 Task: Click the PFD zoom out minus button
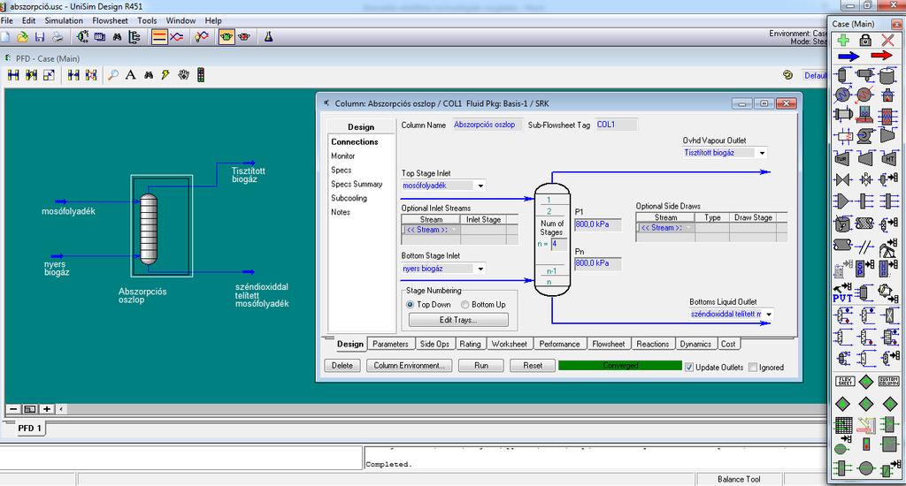(13, 409)
